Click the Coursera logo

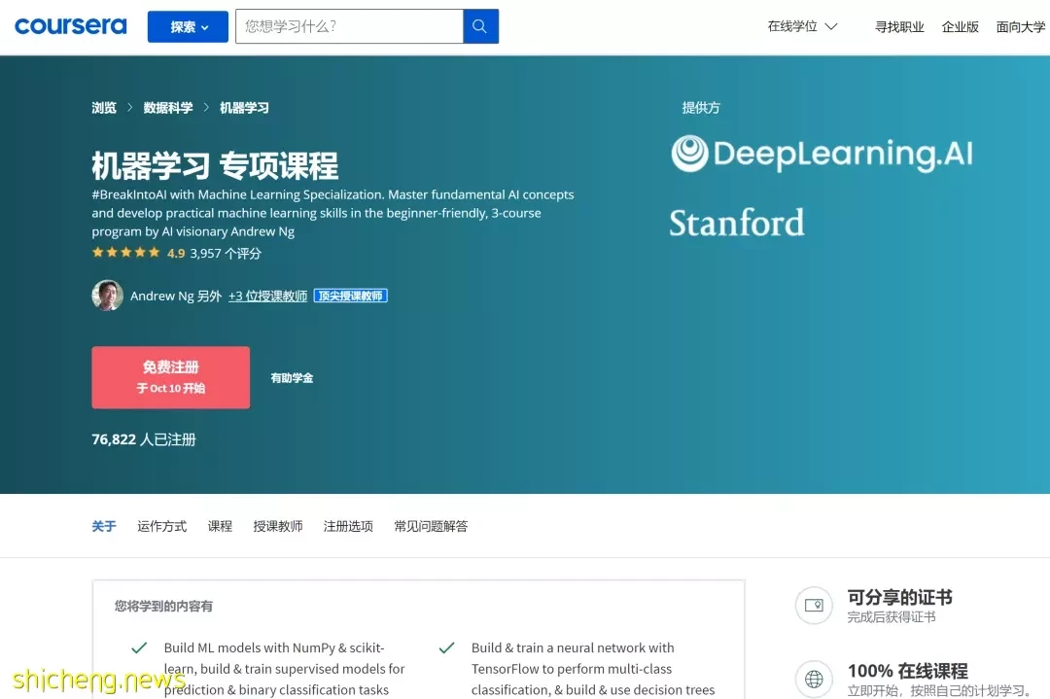(x=70, y=26)
